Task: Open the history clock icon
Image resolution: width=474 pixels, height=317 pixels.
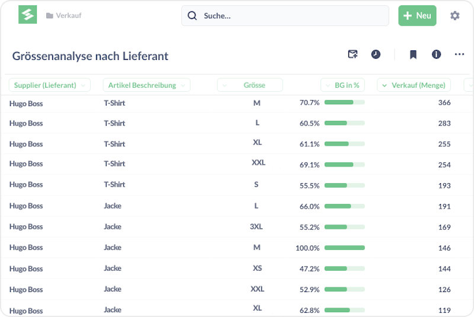Action: coord(376,55)
